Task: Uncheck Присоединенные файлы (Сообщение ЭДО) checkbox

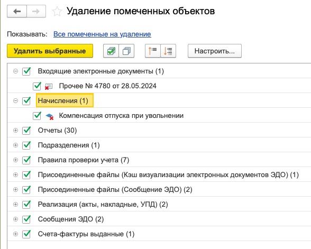Action: 26,189
